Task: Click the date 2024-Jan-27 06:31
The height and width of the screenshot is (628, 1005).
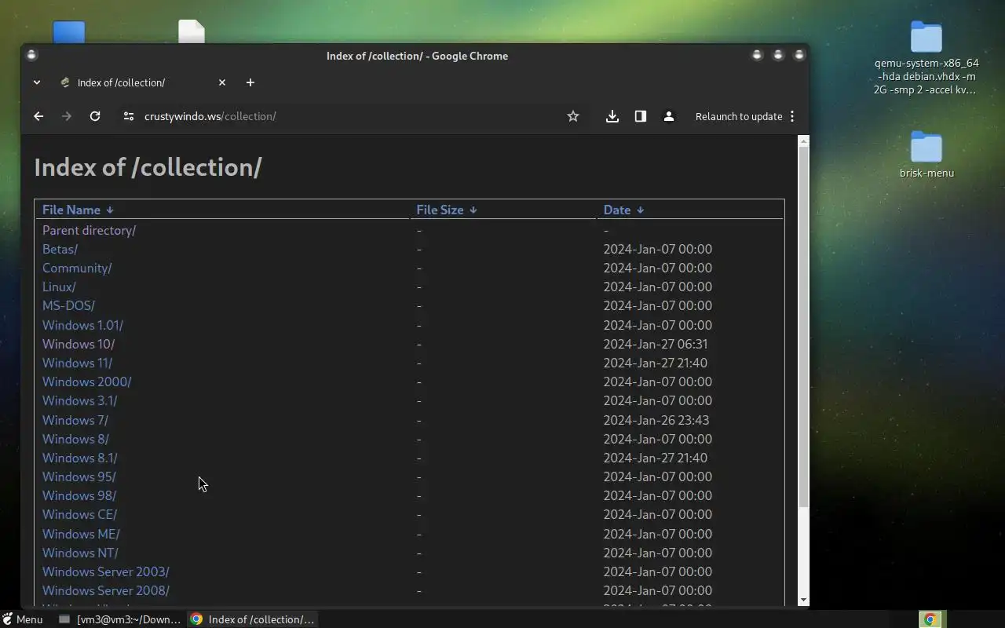Action: coord(655,344)
